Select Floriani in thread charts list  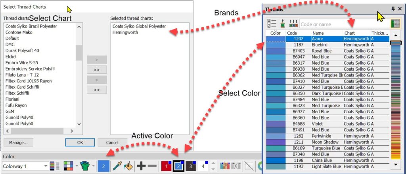(x=12, y=99)
